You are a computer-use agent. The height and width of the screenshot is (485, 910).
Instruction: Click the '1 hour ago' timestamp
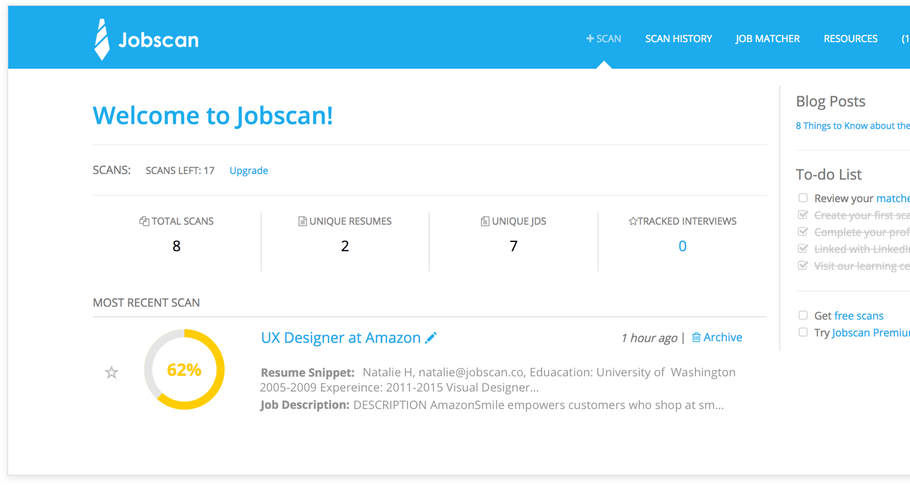pyautogui.click(x=649, y=338)
